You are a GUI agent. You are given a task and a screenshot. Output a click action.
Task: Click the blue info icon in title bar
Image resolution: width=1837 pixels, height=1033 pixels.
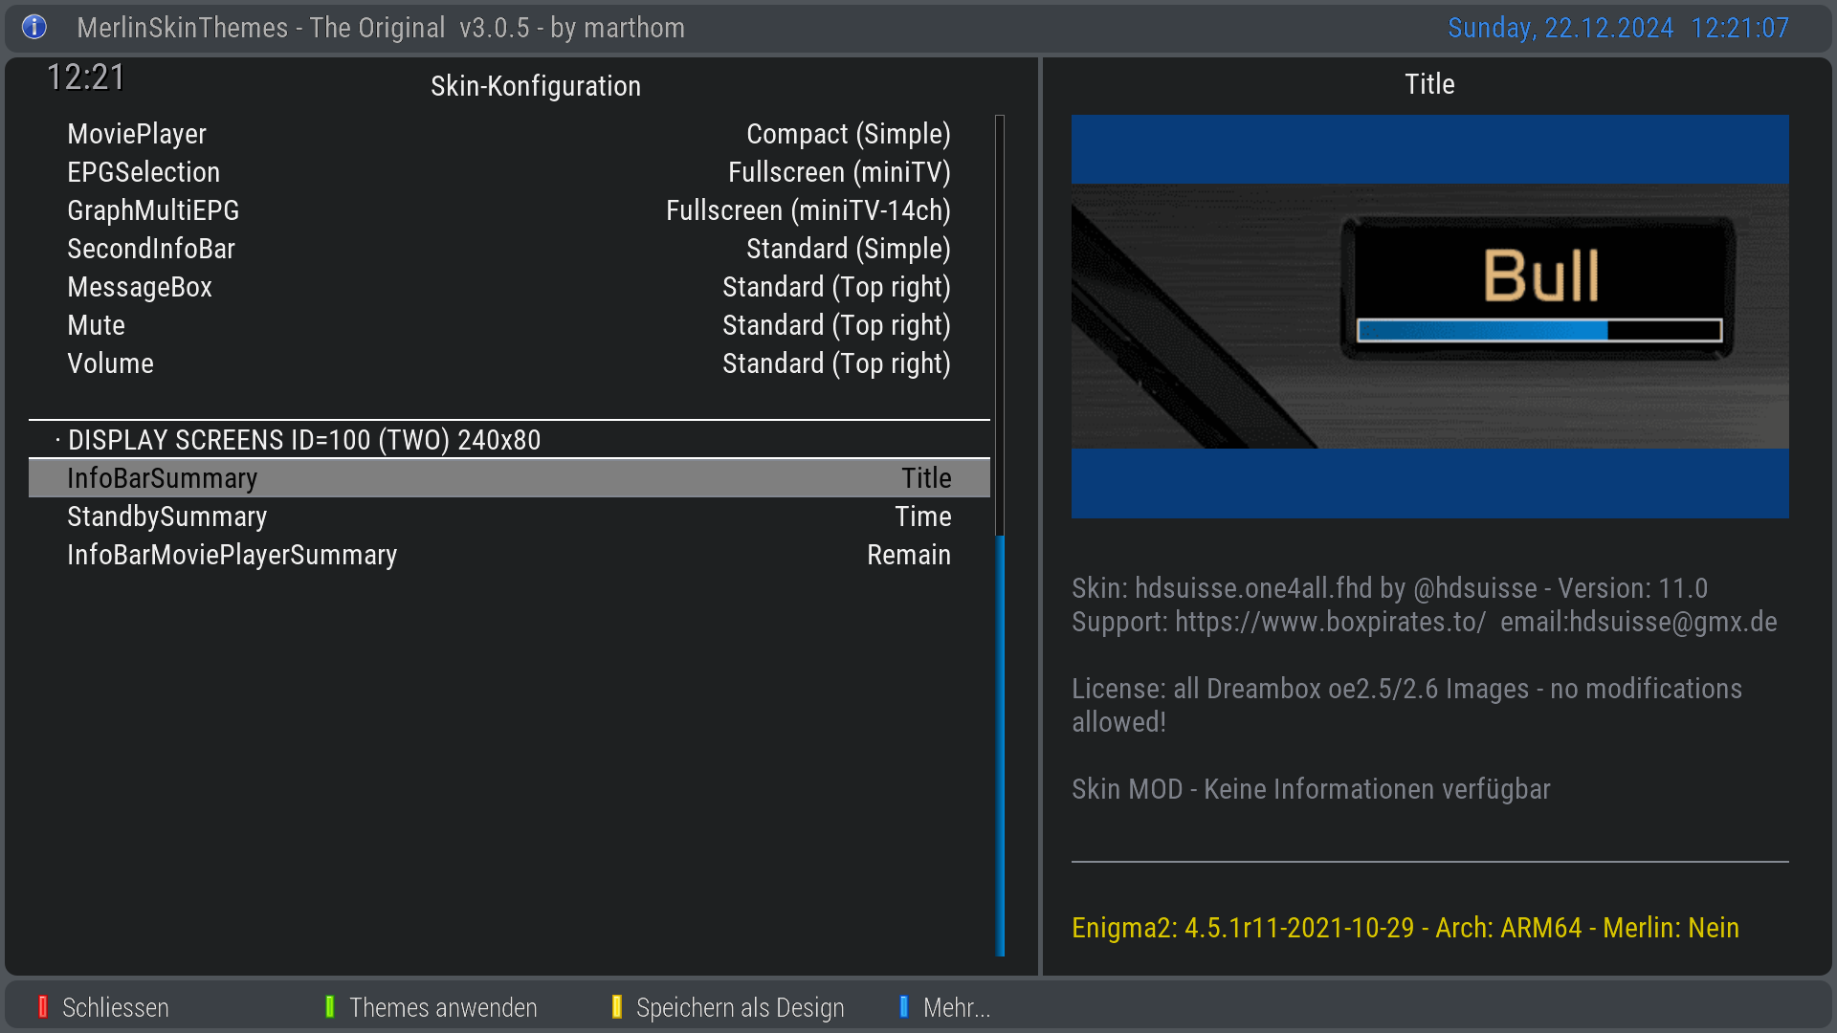point(34,27)
